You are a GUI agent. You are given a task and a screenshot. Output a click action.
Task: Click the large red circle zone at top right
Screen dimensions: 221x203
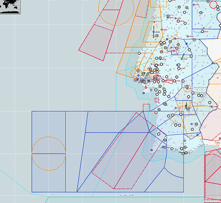[x=213, y=4]
